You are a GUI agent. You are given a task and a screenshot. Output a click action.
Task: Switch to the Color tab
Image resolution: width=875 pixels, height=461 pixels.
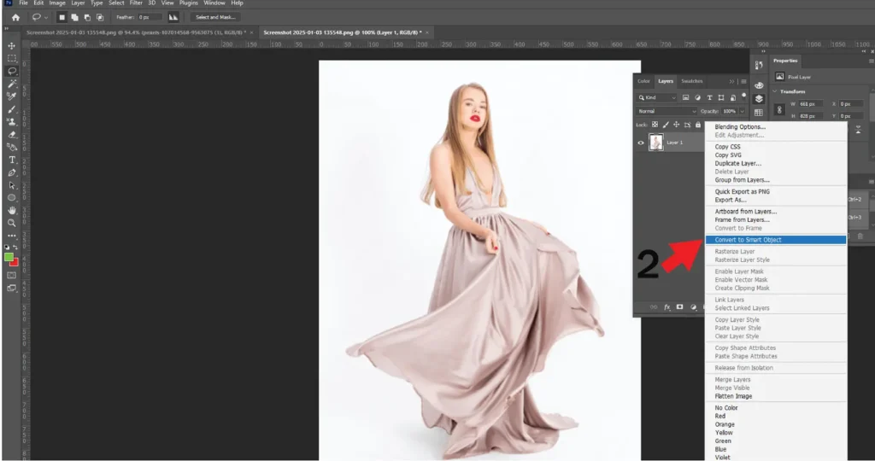[643, 81]
